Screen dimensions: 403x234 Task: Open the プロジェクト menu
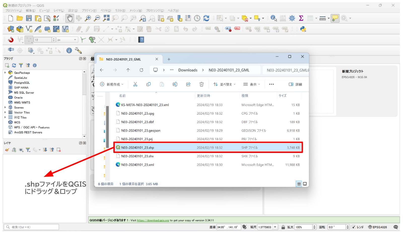pyautogui.click(x=14, y=11)
